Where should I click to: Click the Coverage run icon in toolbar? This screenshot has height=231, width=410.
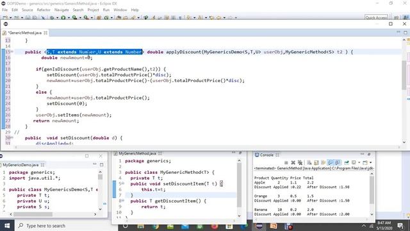(74, 17)
